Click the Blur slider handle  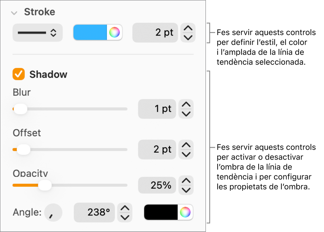point(21,109)
